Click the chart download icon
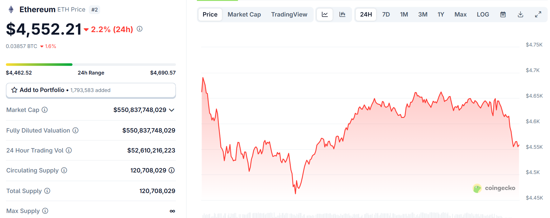This screenshot has height=218, width=550. pyautogui.click(x=520, y=14)
